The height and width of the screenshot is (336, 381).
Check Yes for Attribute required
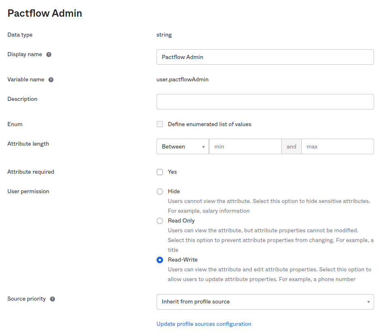[160, 172]
